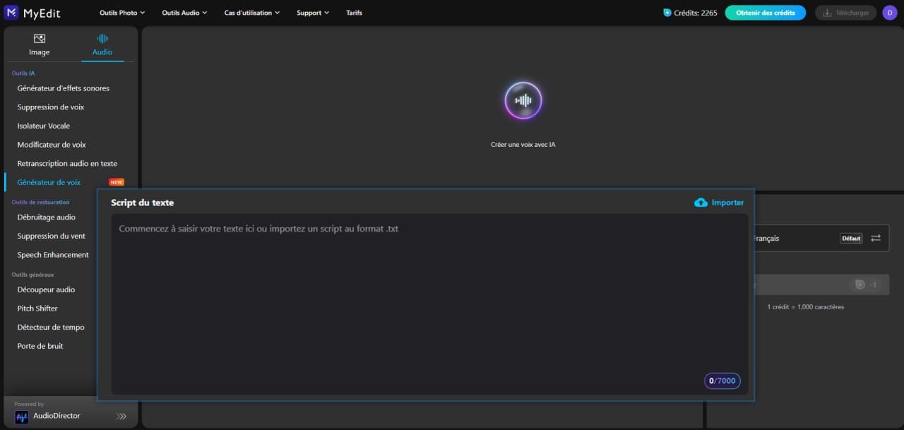Click the Outils IA section label

click(23, 73)
